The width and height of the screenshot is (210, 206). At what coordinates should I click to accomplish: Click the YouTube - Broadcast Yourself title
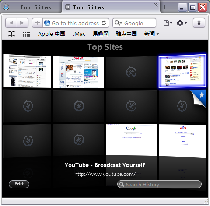click(105, 165)
